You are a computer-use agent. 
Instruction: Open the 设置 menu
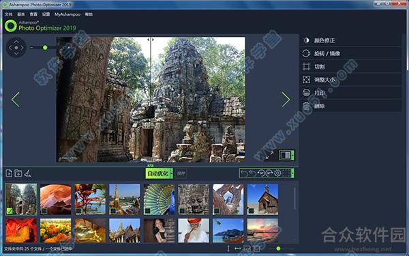[46, 14]
